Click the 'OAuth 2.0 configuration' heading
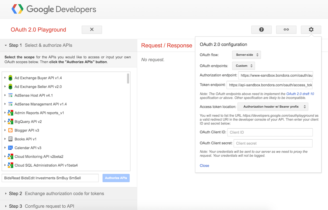 (x=223, y=44)
